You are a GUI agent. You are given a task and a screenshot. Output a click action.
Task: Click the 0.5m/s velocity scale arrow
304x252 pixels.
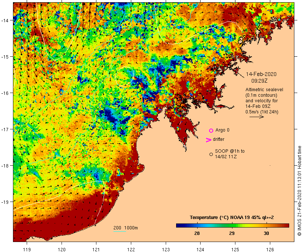tap(257, 117)
